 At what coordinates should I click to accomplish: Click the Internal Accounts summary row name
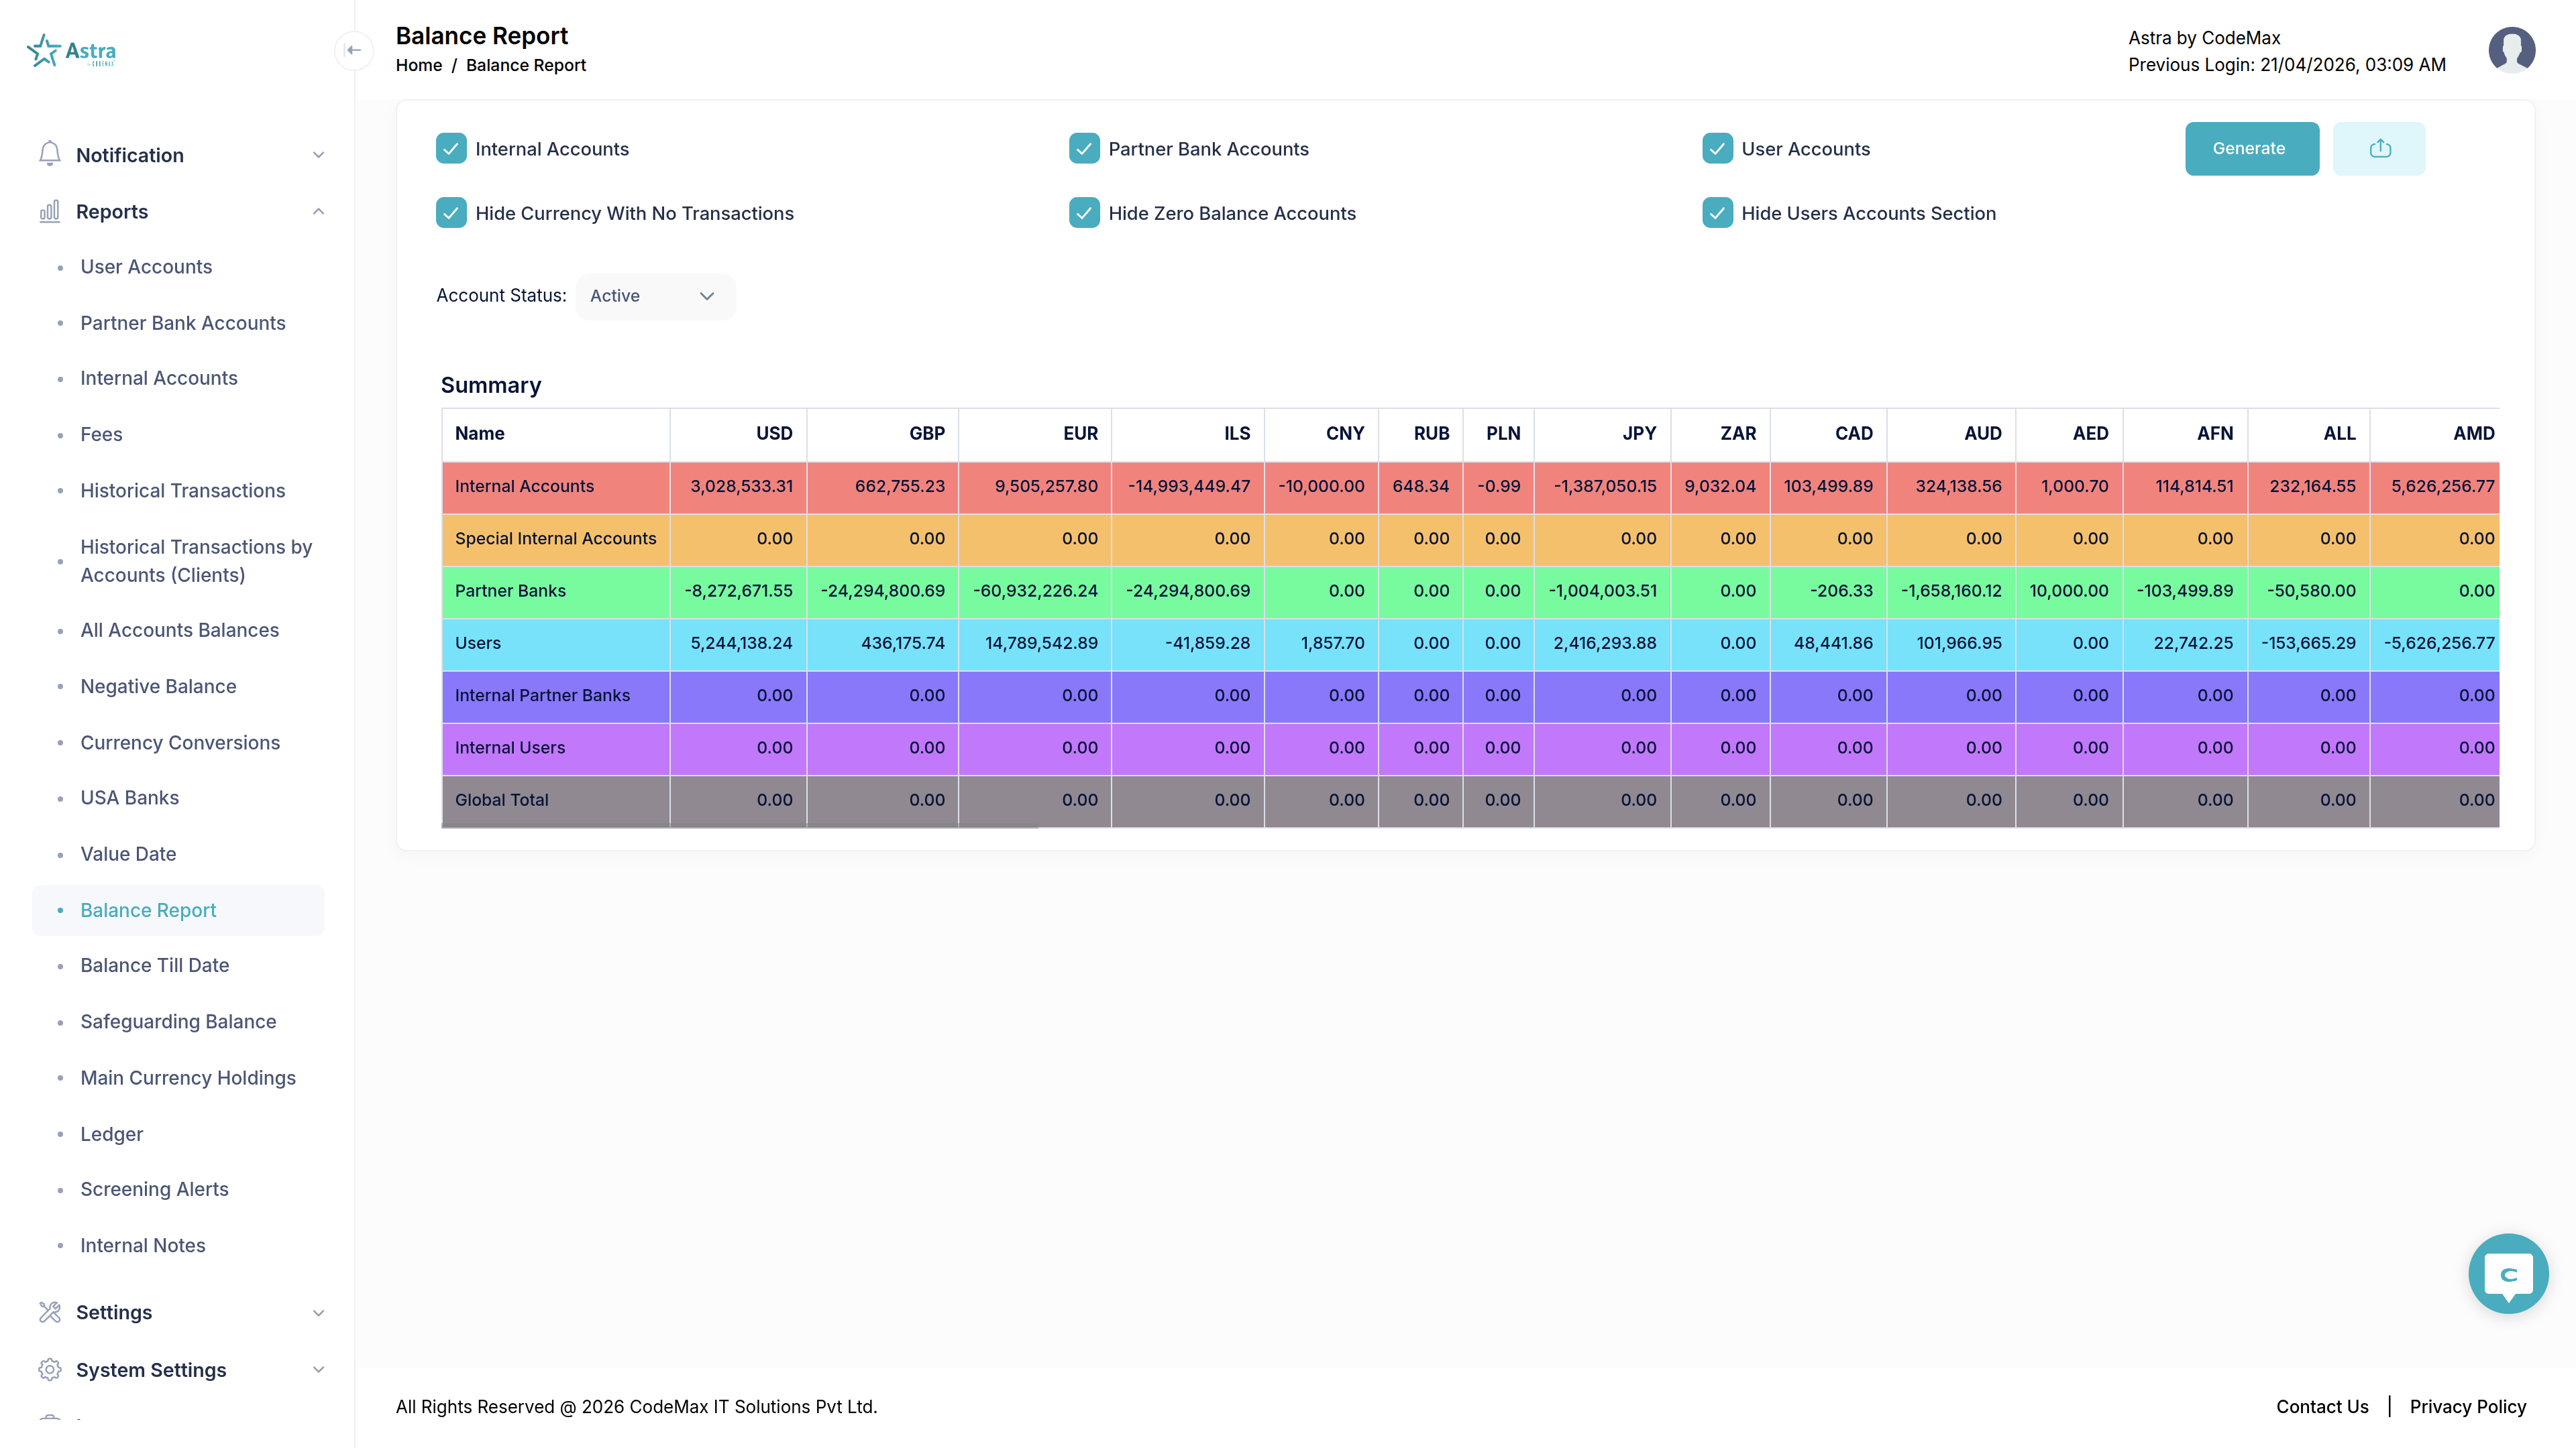(524, 487)
